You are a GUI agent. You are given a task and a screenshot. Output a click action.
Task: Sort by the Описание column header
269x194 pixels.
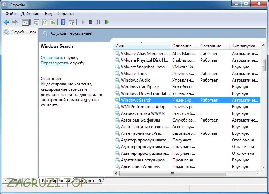point(184,46)
